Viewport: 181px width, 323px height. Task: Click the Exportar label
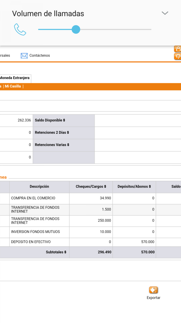(153, 298)
